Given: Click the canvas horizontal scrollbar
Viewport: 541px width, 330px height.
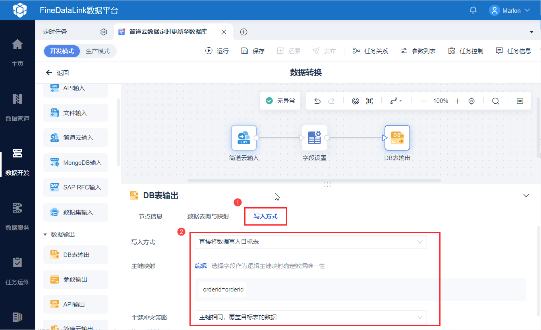Looking at the screenshot, I should point(314,181).
